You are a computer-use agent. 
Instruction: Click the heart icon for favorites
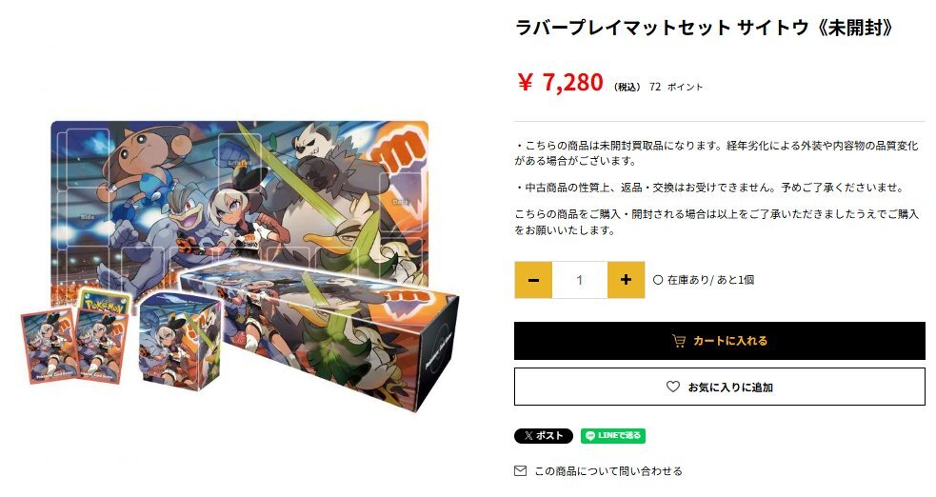[x=673, y=387]
